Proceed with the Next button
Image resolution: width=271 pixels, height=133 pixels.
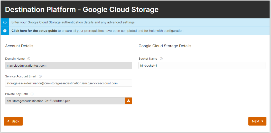[257, 121]
